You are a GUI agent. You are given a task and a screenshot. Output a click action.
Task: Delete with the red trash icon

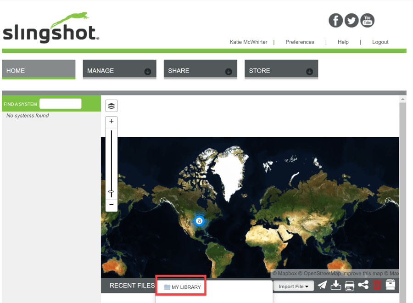coord(377,286)
